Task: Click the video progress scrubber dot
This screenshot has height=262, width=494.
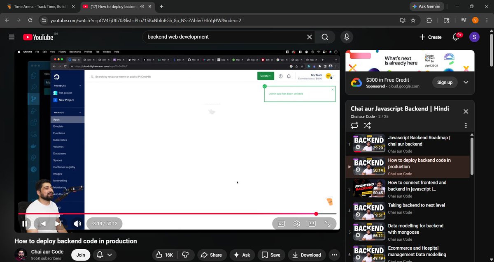Action: [x=316, y=214]
